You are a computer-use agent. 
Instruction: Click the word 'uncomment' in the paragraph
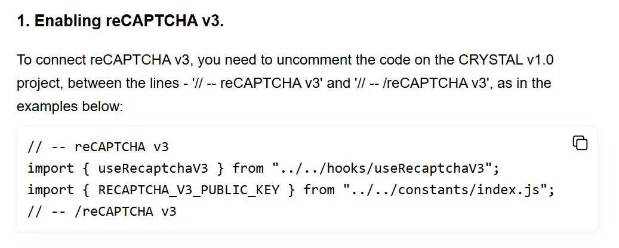tap(308, 60)
